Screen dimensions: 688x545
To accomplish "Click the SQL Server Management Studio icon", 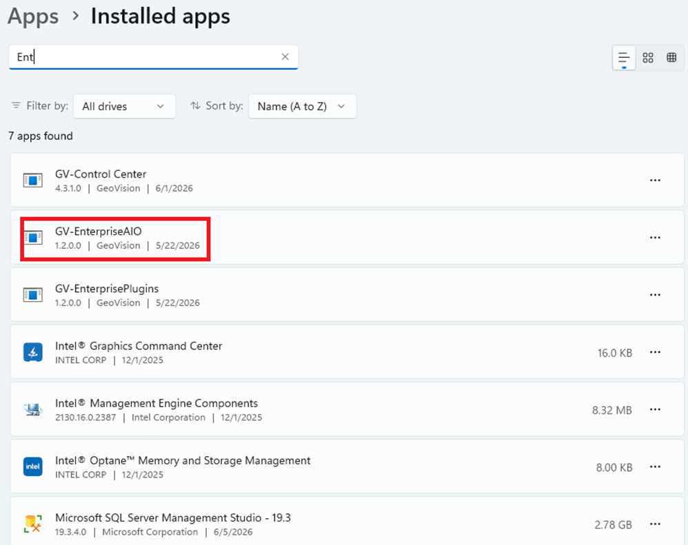I will pos(33,524).
